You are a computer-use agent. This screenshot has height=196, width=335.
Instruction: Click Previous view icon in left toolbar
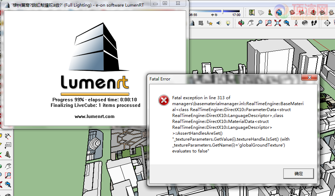8,184
